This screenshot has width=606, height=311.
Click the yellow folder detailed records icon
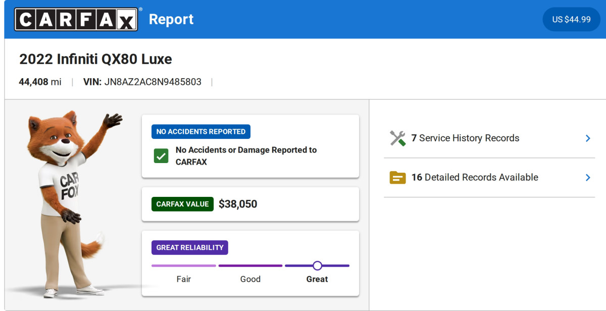point(398,178)
